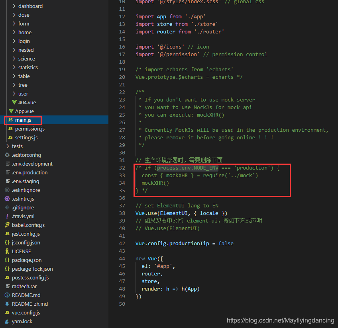Select the main.js file
Image resolution: width=338 pixels, height=328 pixels.
point(23,120)
